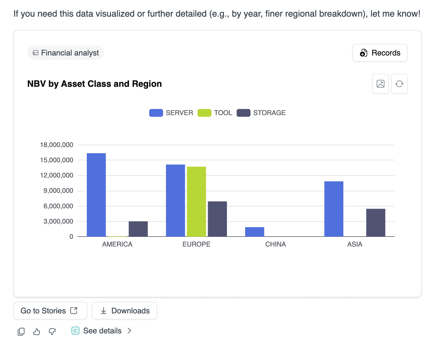
Task: Toggle the TOOL series in legend
Action: (x=223, y=113)
